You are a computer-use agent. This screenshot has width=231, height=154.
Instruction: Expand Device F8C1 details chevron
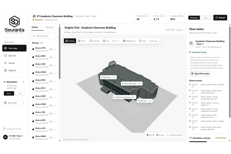55,89
